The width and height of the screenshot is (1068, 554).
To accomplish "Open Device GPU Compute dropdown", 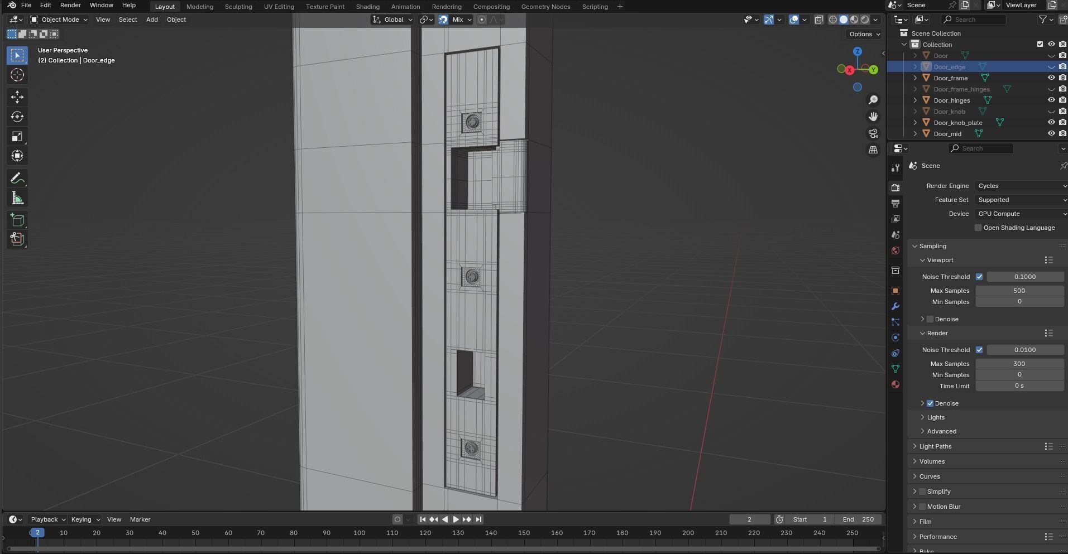I will pos(1021,214).
